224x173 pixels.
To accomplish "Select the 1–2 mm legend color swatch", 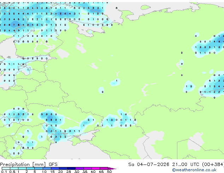I will pyautogui.click(x=22, y=168).
